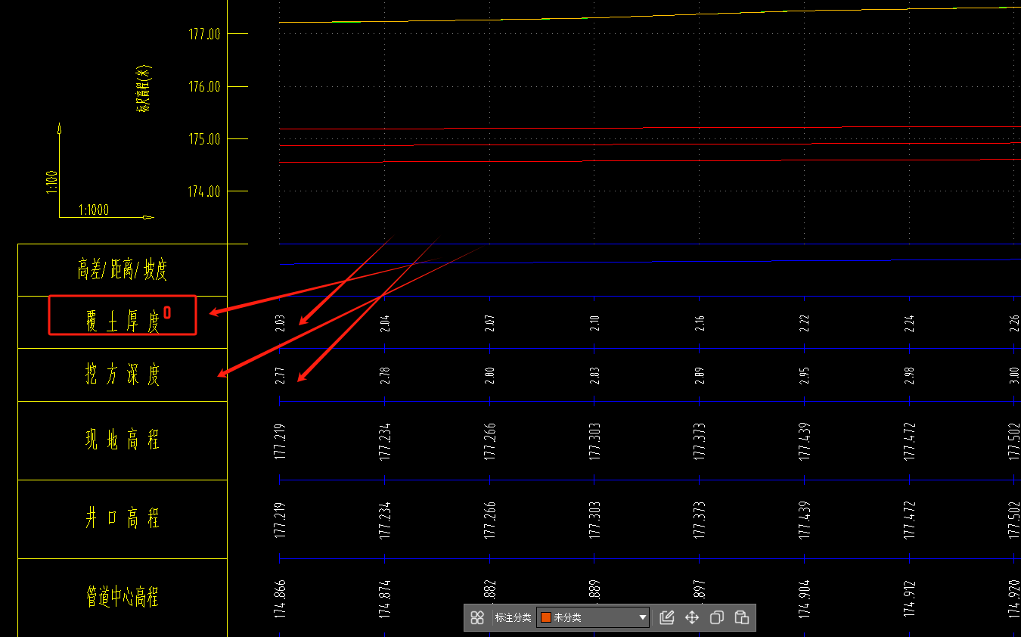Select pipe center elevation 174.874
Screen dimensions: 1021x637
pos(385,599)
